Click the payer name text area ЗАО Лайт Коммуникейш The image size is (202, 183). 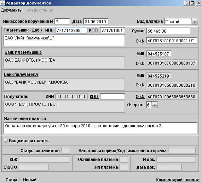pyautogui.click(x=64, y=40)
